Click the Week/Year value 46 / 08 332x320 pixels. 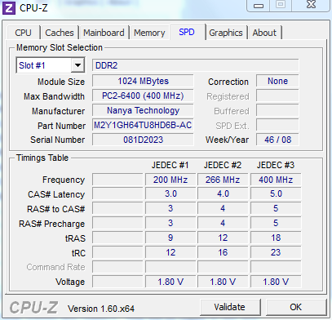pyautogui.click(x=277, y=140)
